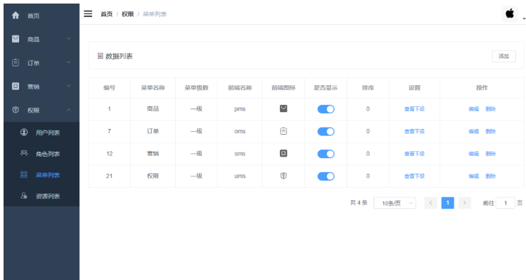Click 编辑 in the 营销 row
This screenshot has width=526, height=280.
474,154
